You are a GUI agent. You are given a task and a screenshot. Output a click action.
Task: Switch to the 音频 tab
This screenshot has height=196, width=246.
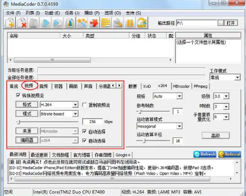[44, 86]
